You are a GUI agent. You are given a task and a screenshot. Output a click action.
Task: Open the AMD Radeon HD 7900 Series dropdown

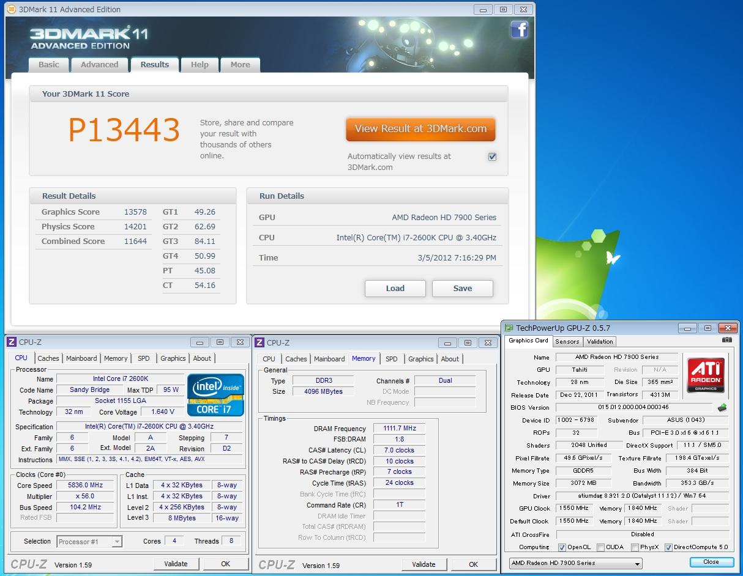coord(575,563)
